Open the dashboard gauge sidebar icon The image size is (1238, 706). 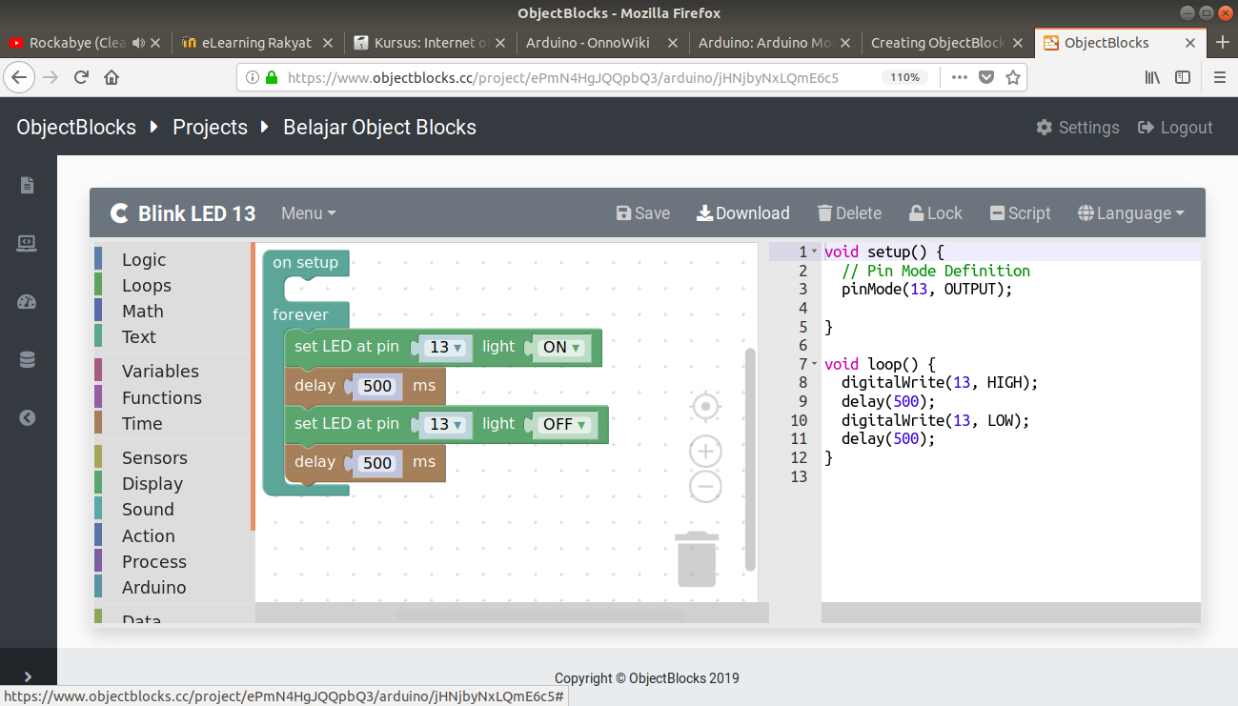(x=27, y=303)
